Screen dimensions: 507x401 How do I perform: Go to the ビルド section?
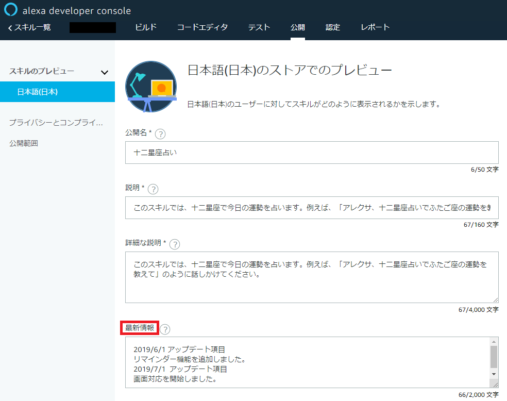pyautogui.click(x=145, y=27)
